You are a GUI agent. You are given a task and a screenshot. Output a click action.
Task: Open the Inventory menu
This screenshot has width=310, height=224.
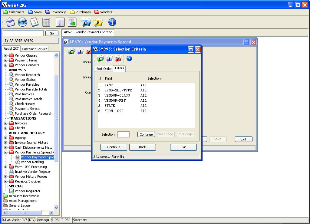56,12
